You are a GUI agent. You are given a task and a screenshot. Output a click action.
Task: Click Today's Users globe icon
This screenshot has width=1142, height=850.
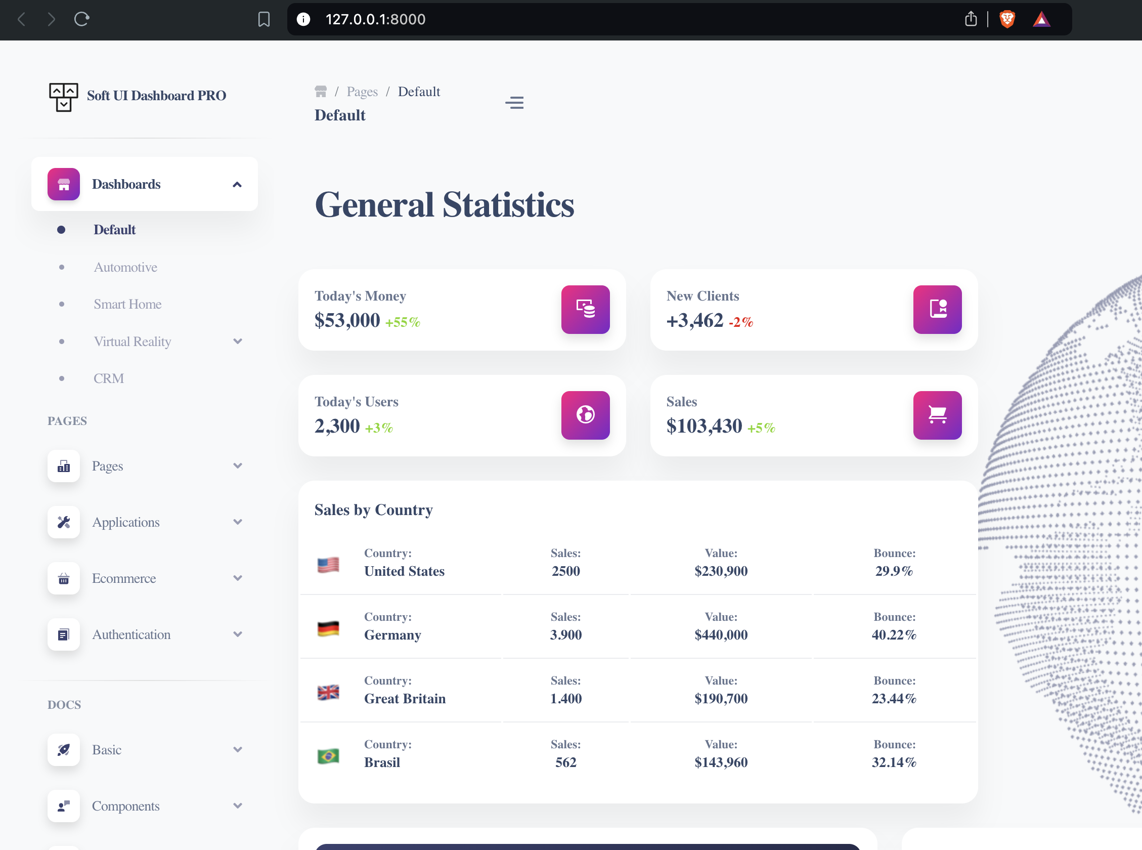tap(586, 415)
